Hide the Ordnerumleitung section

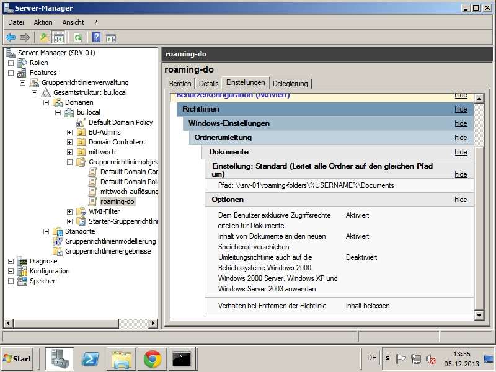(461, 138)
